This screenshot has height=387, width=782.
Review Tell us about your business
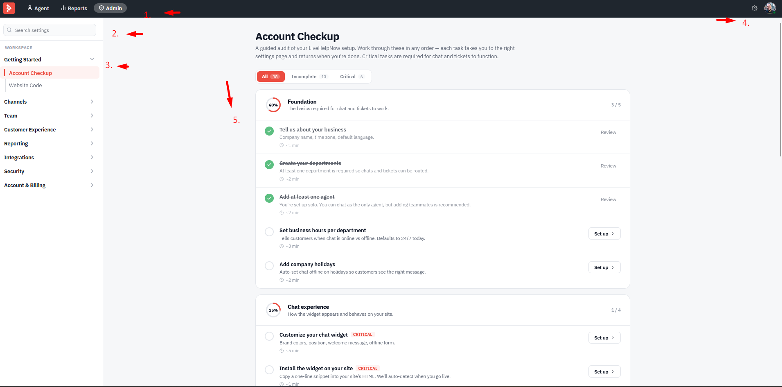608,132
